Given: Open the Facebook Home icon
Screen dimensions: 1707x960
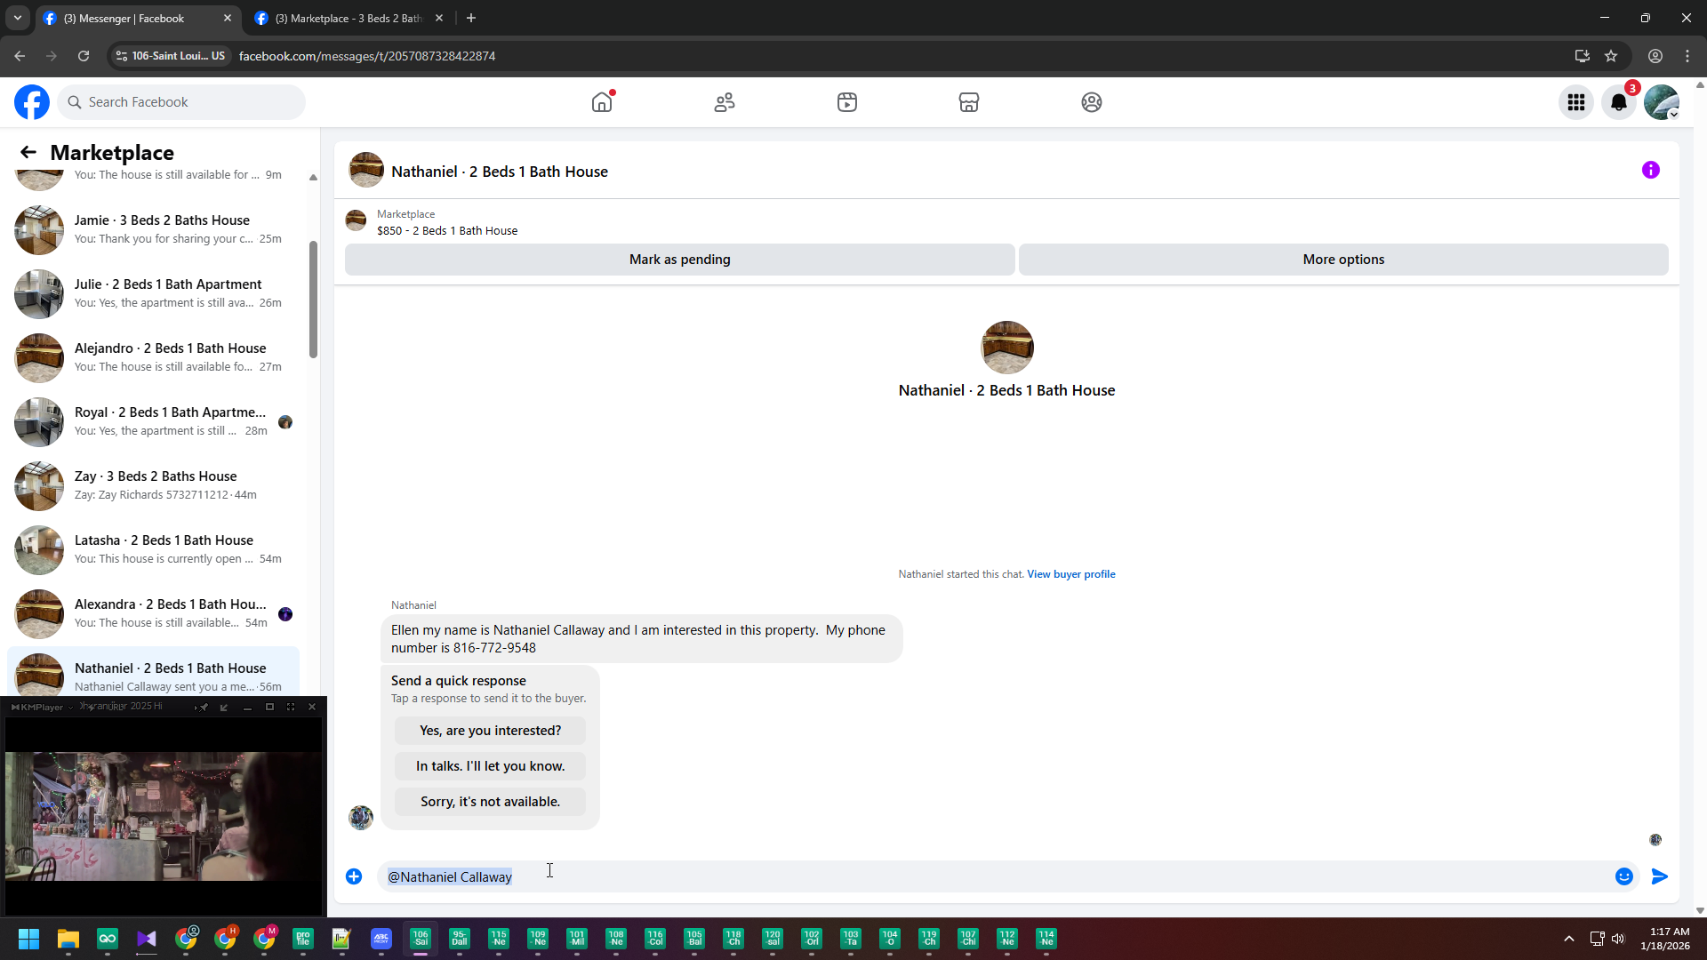Looking at the screenshot, I should [x=602, y=102].
